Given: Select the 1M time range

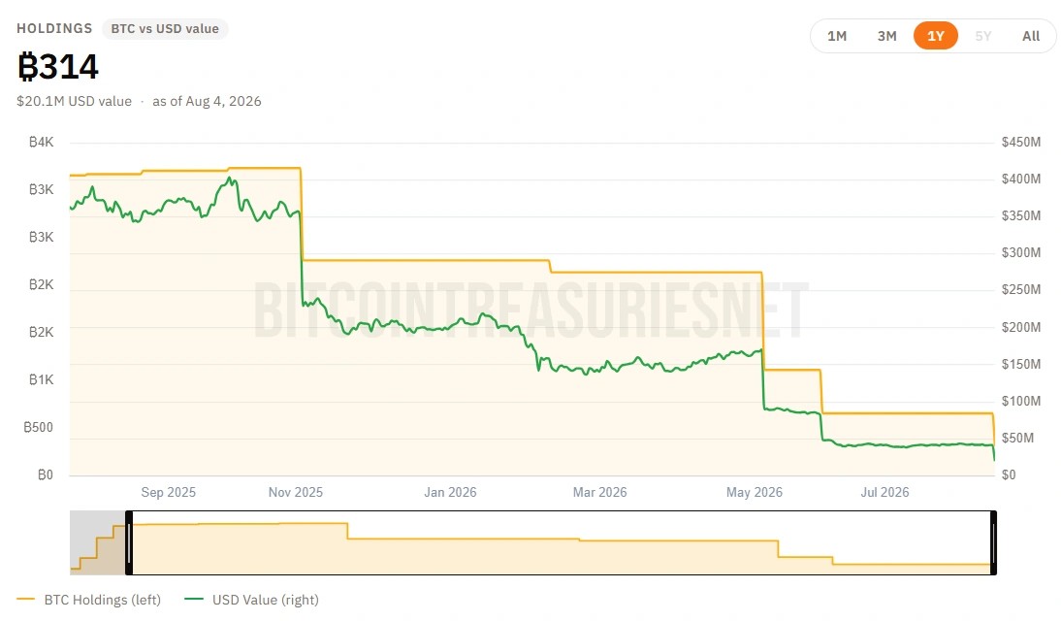Looking at the screenshot, I should [x=836, y=36].
